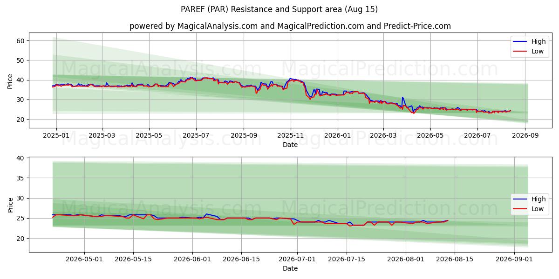Image resolution: width=559 pixels, height=279 pixels.
Task: Select the 'Low' legend entry in the lower chart
Action: point(538,209)
